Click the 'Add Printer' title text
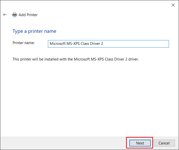The width and height of the screenshot is (179, 150). [28, 15]
